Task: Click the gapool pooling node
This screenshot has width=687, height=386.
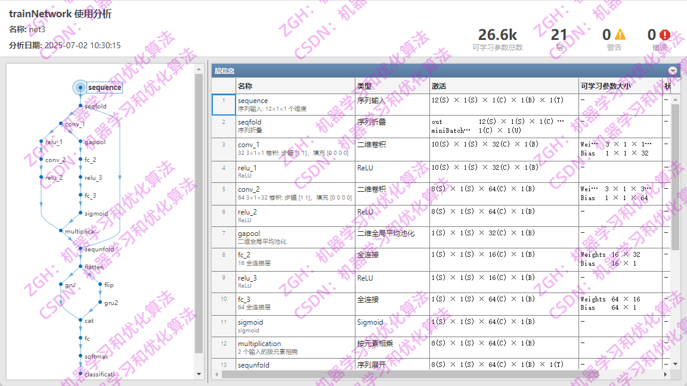Action: point(81,142)
